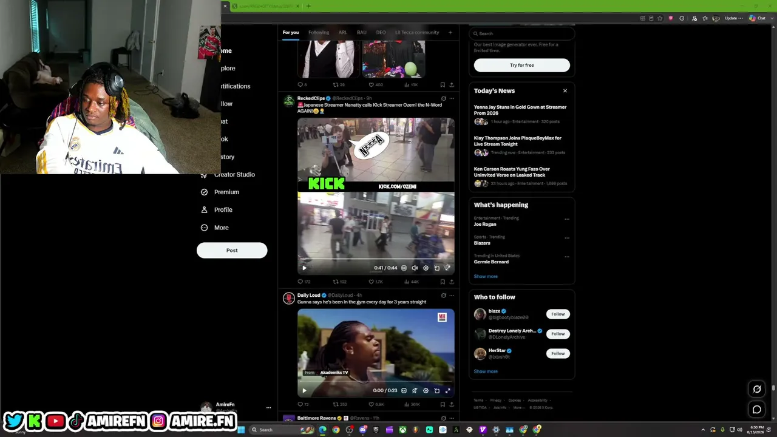Play the Daily Loud Gunna video
Screen dimensions: 777x437
pos(305,390)
